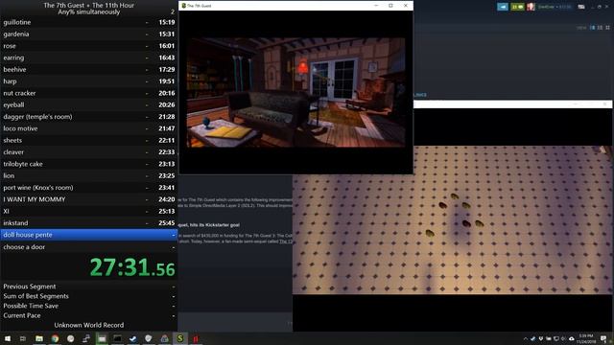The image size is (614, 345).
Task: Select the trilobyte cake split row
Action: tap(89, 164)
